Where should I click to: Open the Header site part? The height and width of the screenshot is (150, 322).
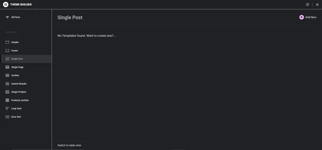click(x=15, y=42)
